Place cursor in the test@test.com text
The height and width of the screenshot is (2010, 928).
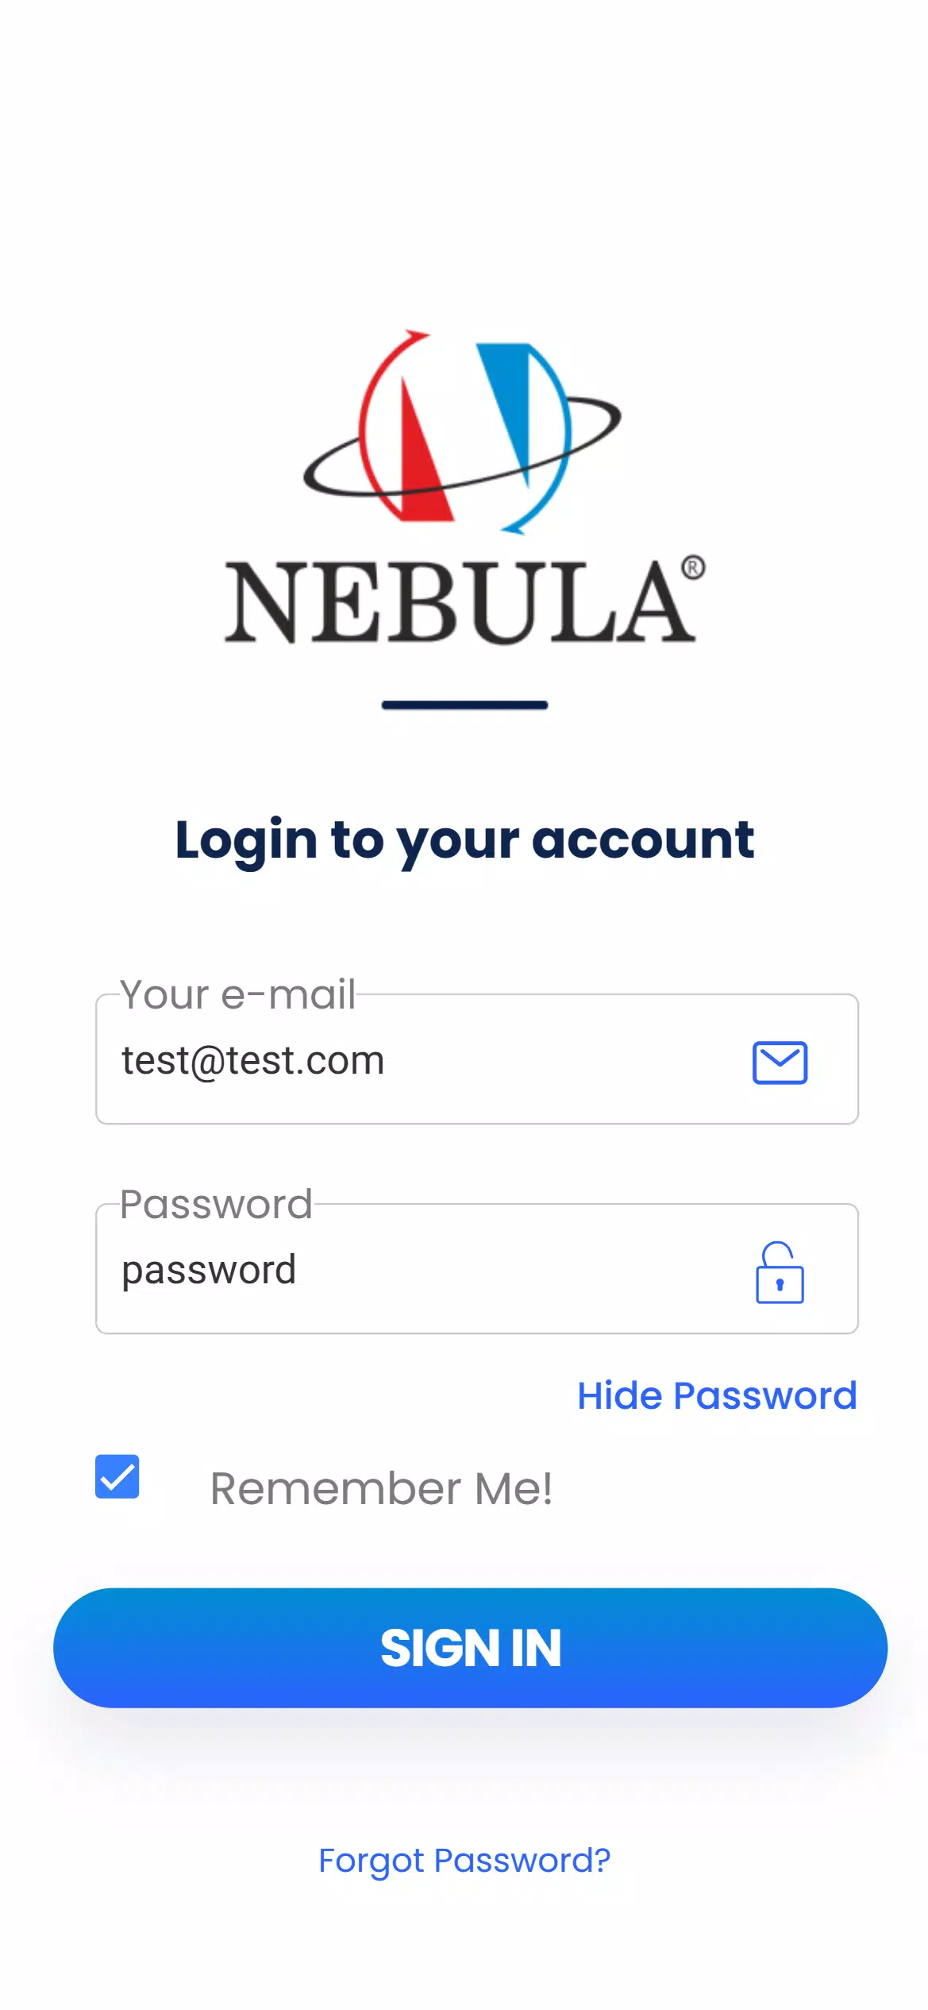252,1061
